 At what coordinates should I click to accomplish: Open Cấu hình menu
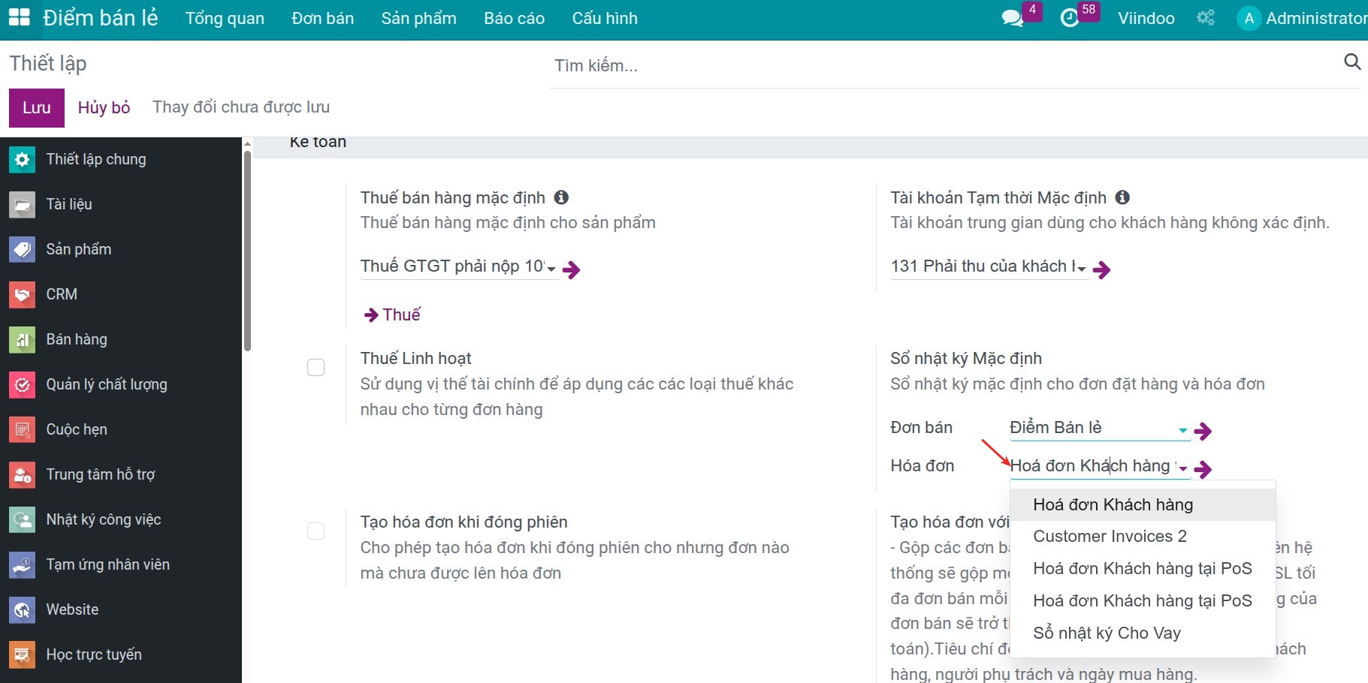click(x=605, y=18)
